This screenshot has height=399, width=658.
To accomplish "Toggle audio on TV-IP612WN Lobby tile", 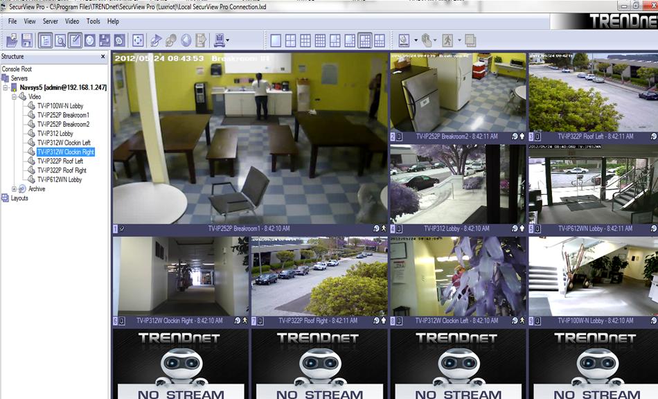I will [x=653, y=227].
